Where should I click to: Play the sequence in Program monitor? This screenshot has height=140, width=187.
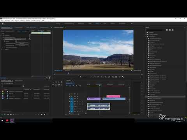98,77
